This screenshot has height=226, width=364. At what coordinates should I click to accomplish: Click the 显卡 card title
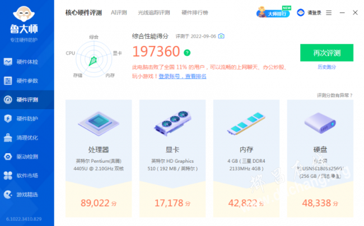pos(172,150)
